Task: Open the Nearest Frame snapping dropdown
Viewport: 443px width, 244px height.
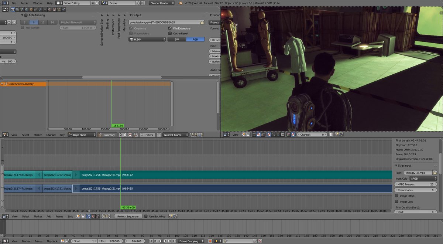Action: [x=175, y=135]
